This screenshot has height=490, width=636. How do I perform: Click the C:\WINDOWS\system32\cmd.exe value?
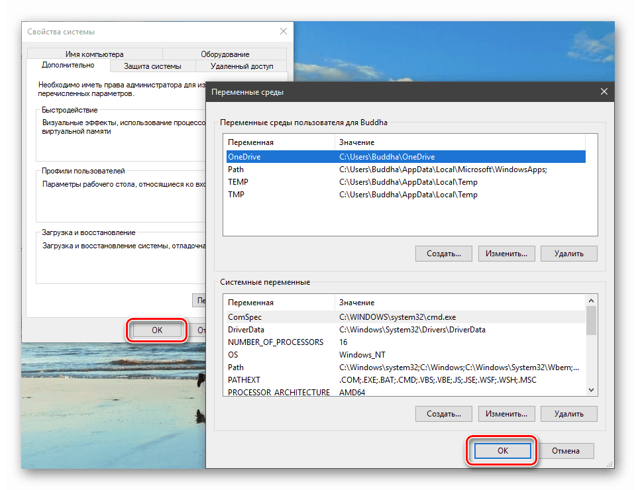[x=397, y=317]
